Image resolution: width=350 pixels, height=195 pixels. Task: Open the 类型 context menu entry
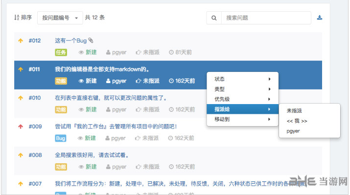pos(243,89)
